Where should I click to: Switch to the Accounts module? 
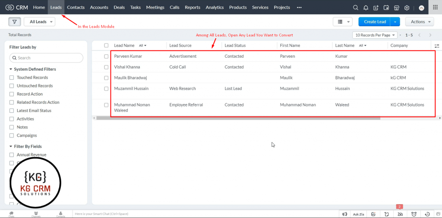tap(99, 7)
